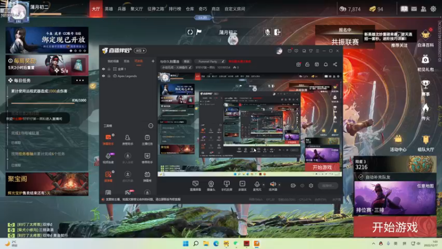Collapse the 工具箱 toolbox section

[x=150, y=126]
